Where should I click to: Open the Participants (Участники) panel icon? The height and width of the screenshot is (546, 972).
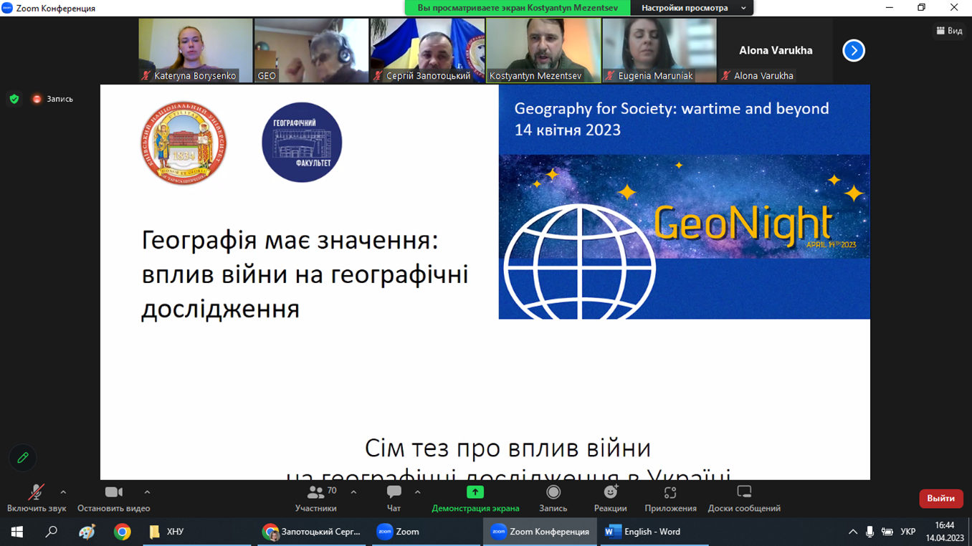[x=315, y=493]
